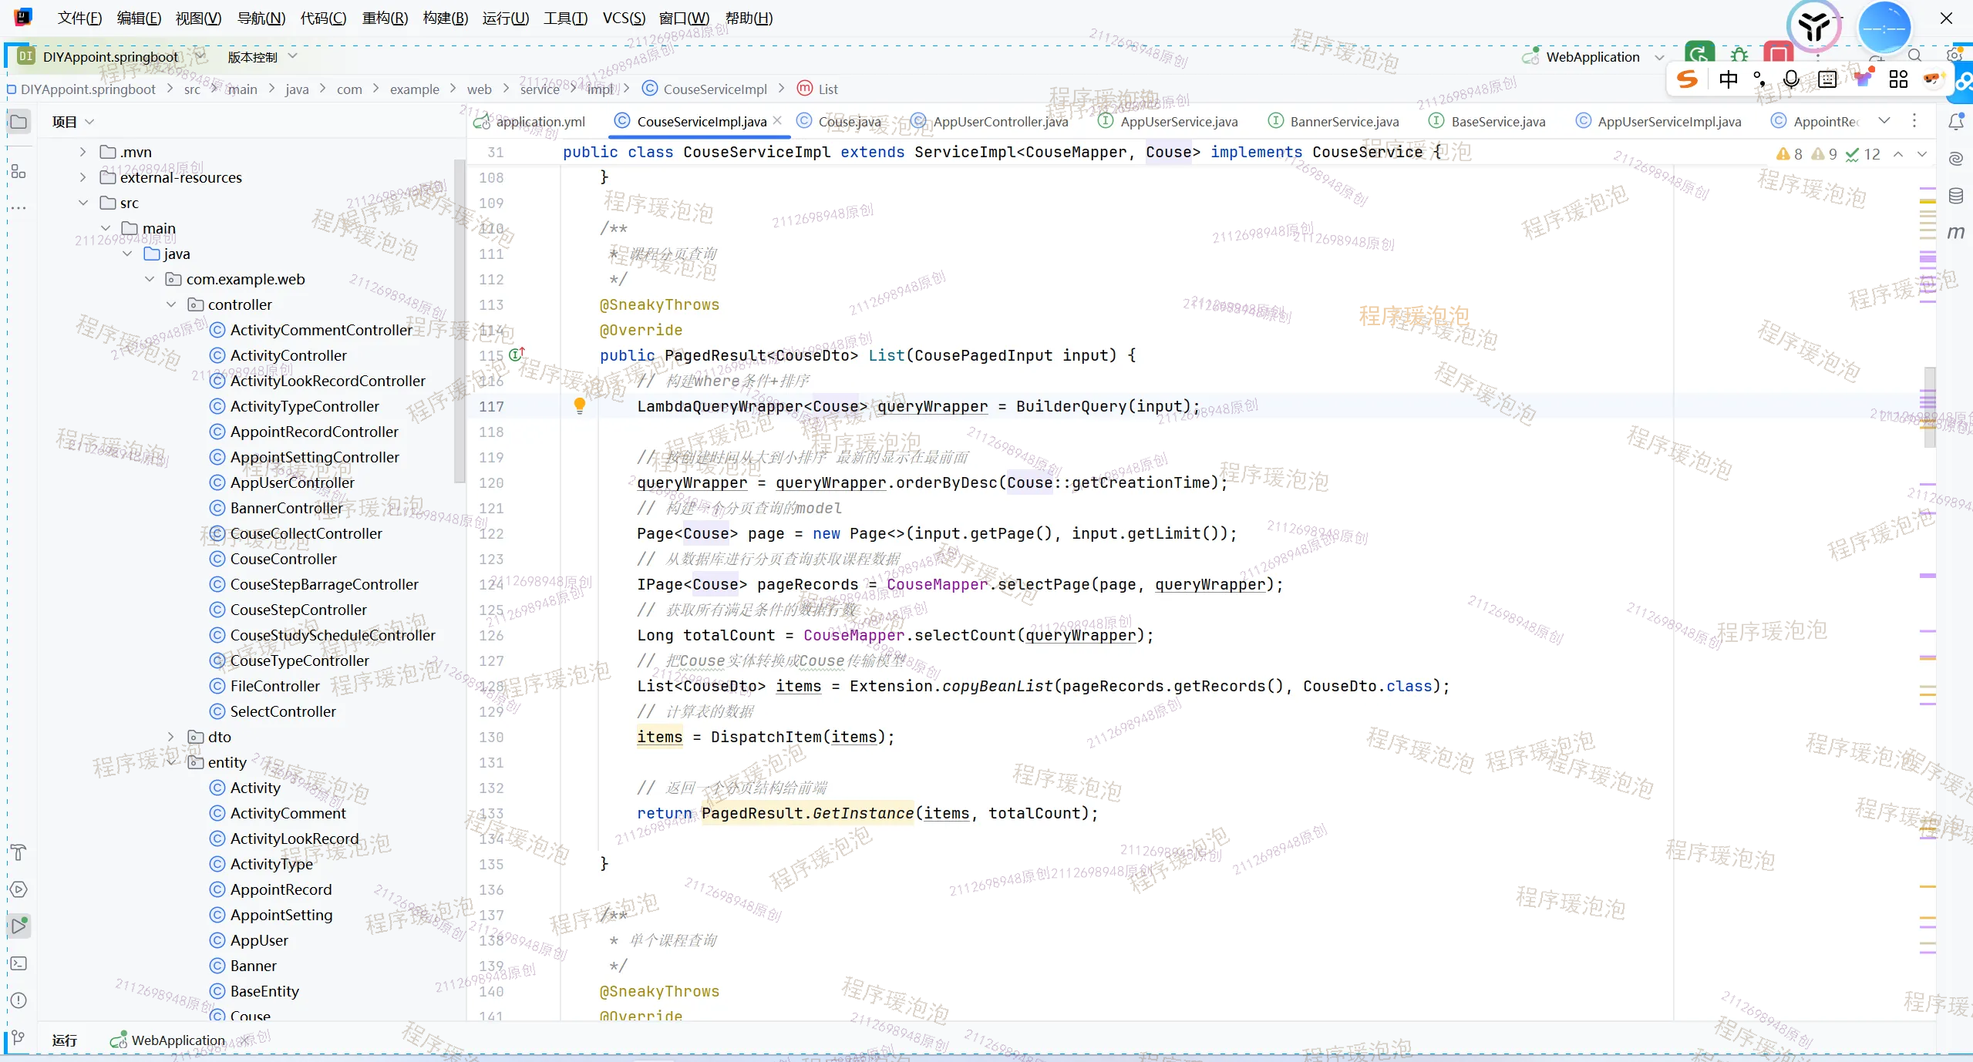1973x1062 pixels.
Task: Open the 重构(R) menu
Action: coord(385,18)
